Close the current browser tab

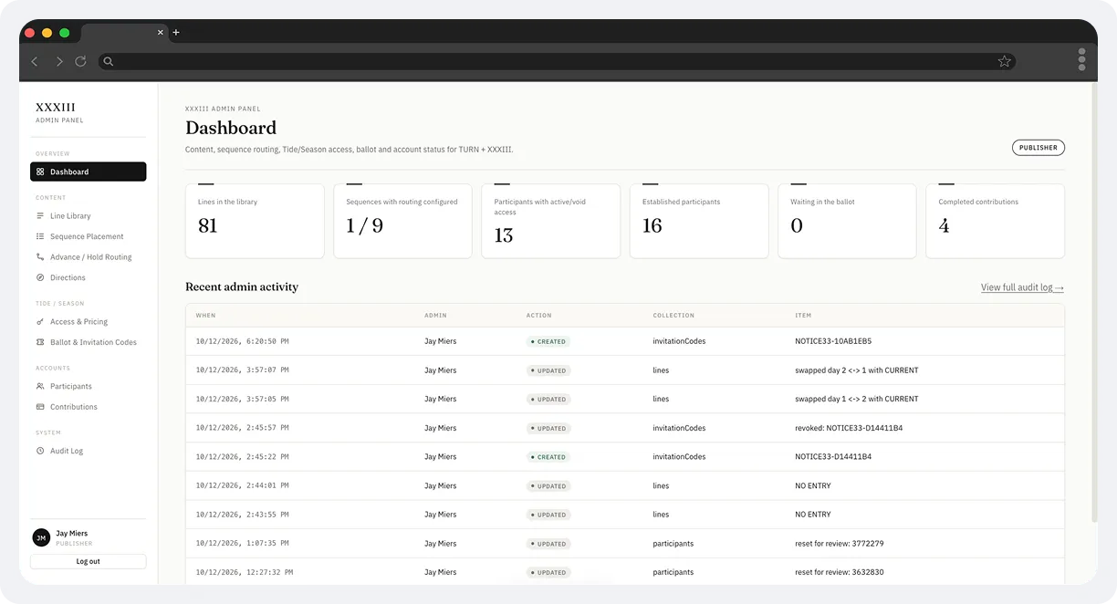coord(161,33)
